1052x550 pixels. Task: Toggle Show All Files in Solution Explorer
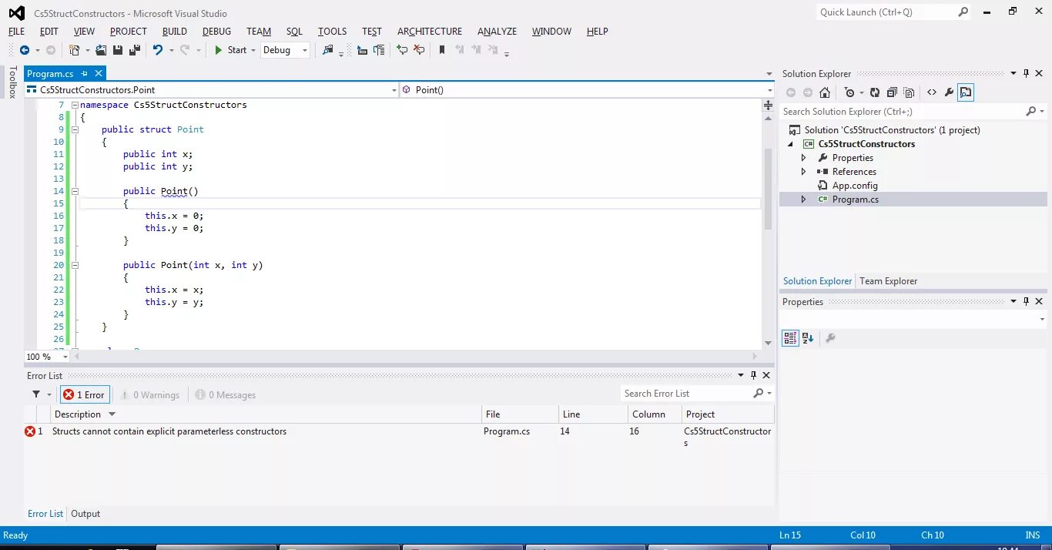point(909,92)
